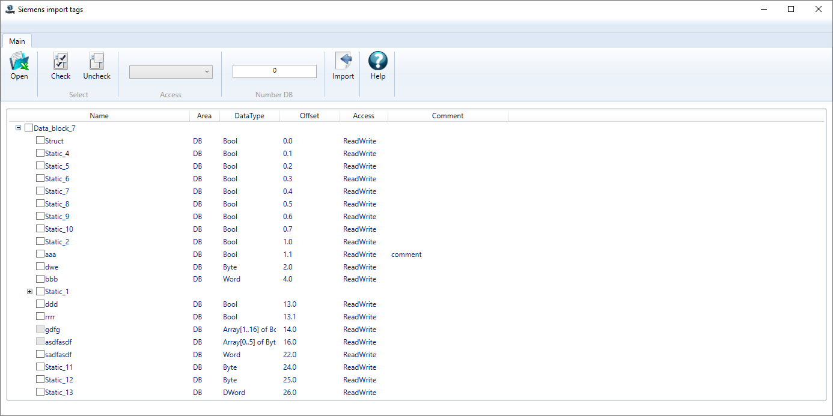
Task: Sort by the Name column header
Action: coord(99,116)
